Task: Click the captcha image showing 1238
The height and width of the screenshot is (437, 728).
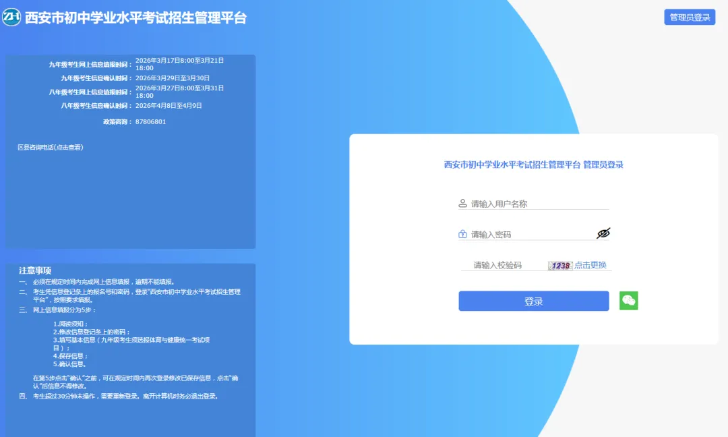Action: point(559,264)
